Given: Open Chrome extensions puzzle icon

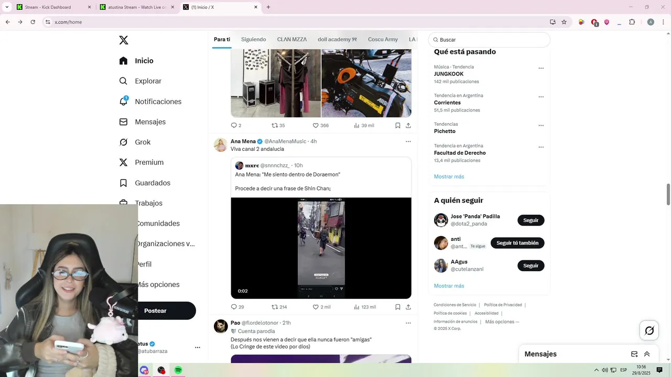Looking at the screenshot, I should click(632, 22).
